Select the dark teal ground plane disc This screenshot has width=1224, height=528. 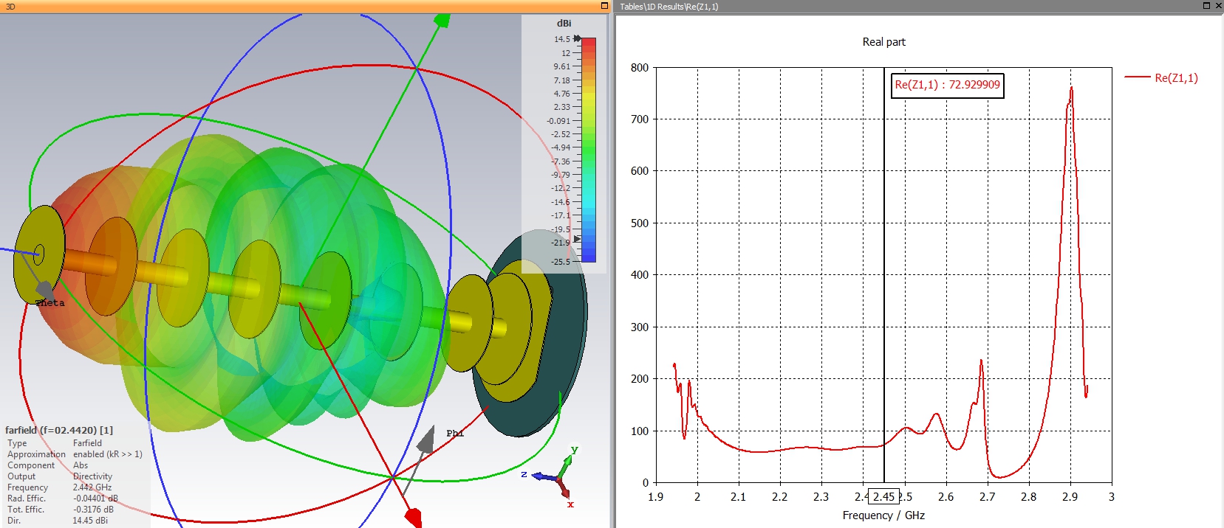565,354
